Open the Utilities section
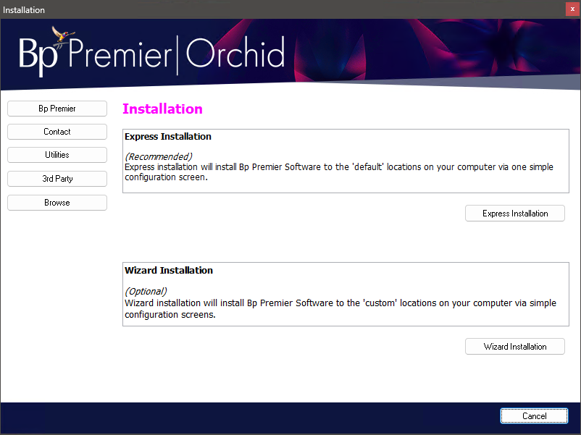The width and height of the screenshot is (581, 435). 57,155
